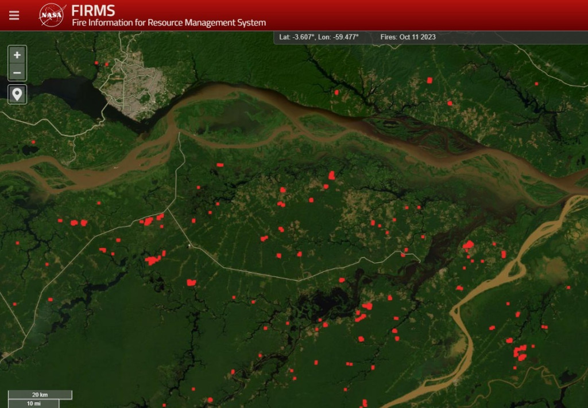Zoom out with the minus button
Screen dimensions: 588x408
click(17, 72)
